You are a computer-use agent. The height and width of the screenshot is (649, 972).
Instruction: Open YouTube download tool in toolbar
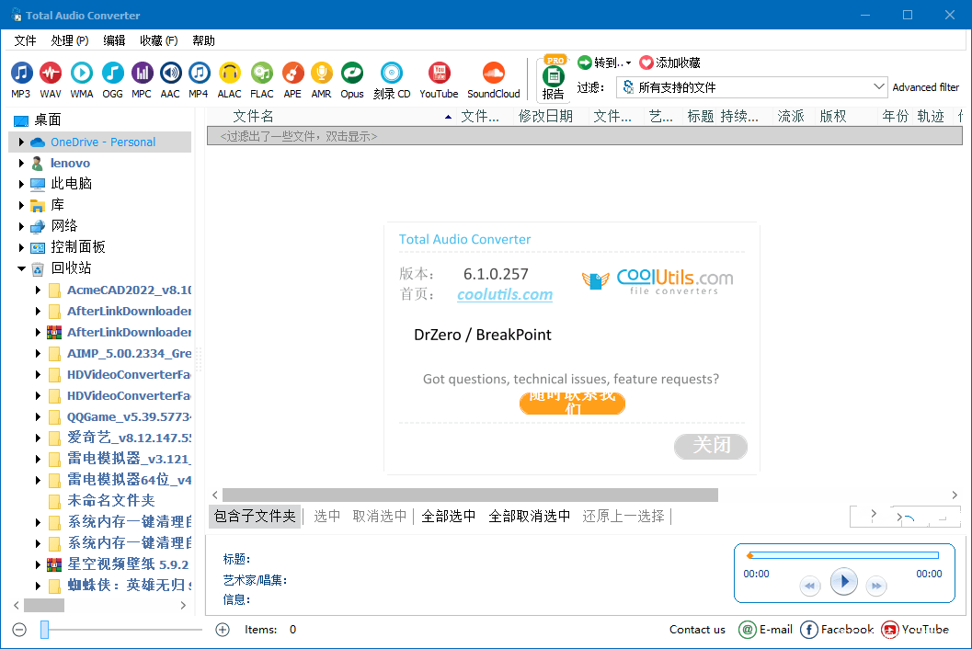[439, 80]
